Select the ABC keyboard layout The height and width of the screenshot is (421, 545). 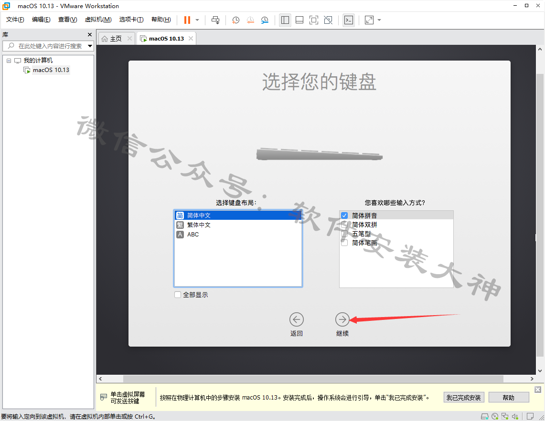[238, 234]
